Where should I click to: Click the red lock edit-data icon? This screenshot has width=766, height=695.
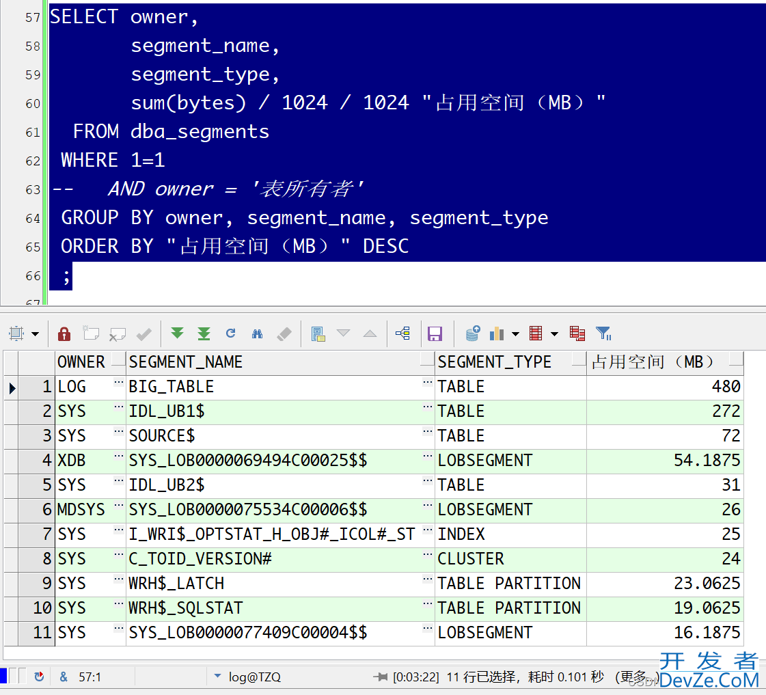(x=64, y=333)
